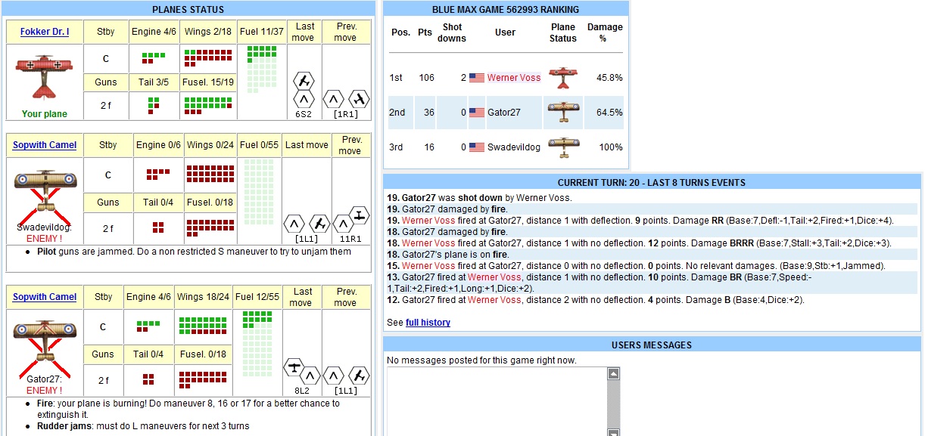Click Werner Voss's red triplane status icon in ranking

(563, 78)
